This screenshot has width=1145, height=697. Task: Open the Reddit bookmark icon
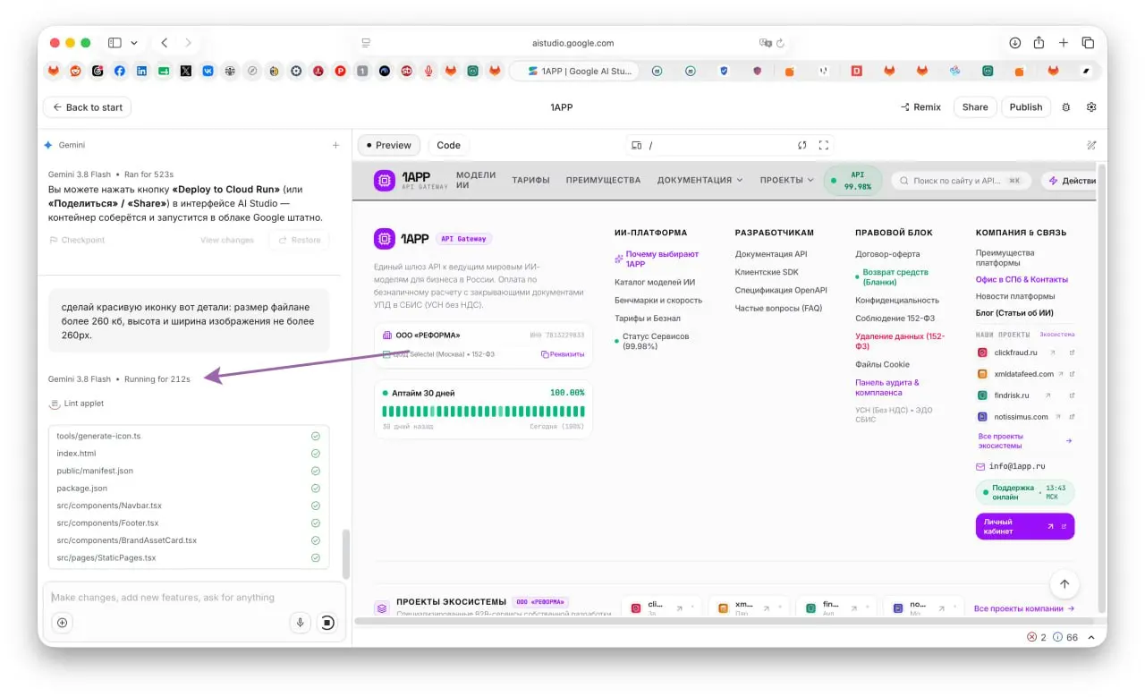click(x=75, y=71)
